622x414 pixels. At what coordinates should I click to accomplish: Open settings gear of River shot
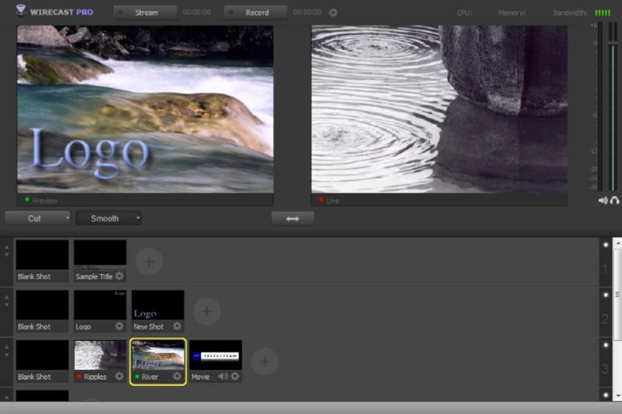[177, 376]
